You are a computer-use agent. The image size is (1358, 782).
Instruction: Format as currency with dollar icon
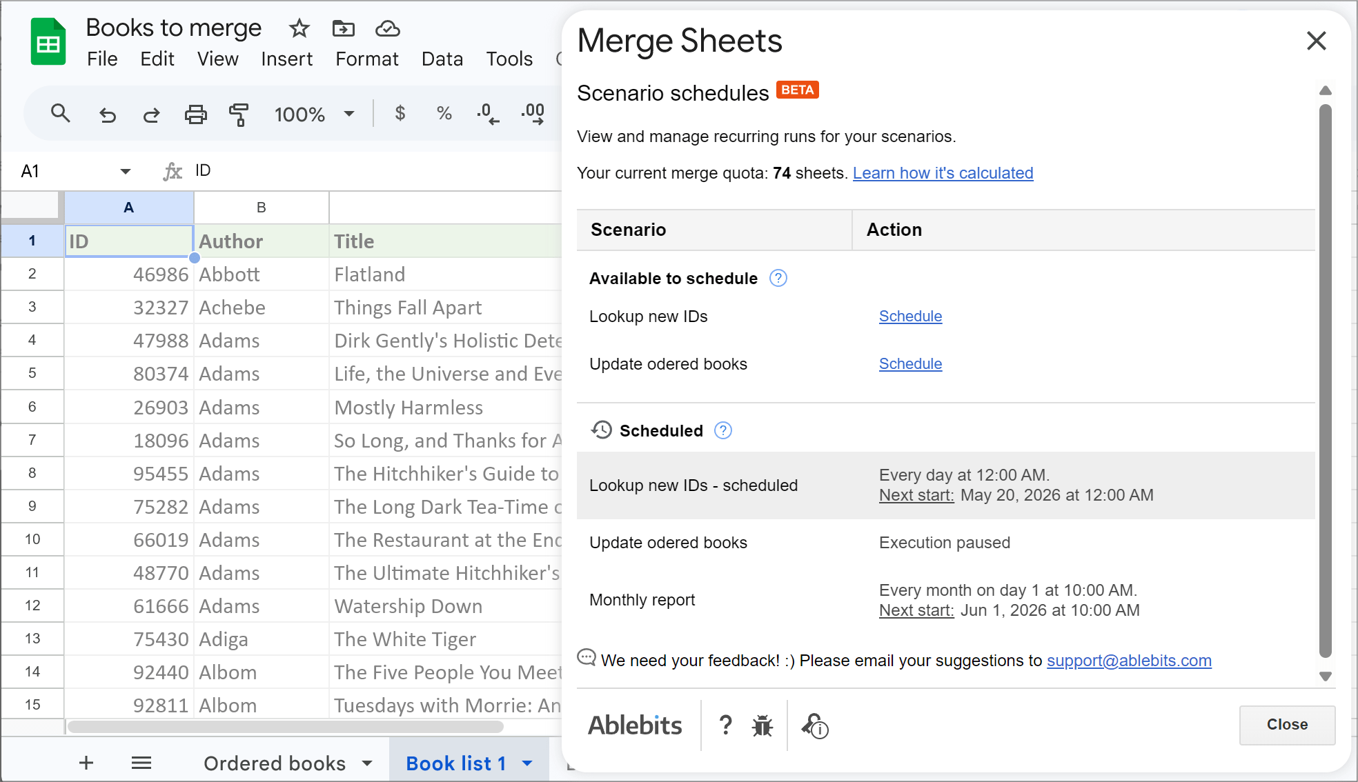400,114
